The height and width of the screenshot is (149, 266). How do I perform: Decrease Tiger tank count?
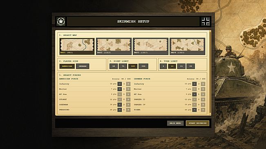(194, 110)
